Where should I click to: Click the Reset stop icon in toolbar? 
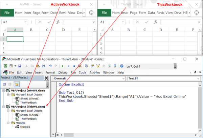click(x=74, y=66)
